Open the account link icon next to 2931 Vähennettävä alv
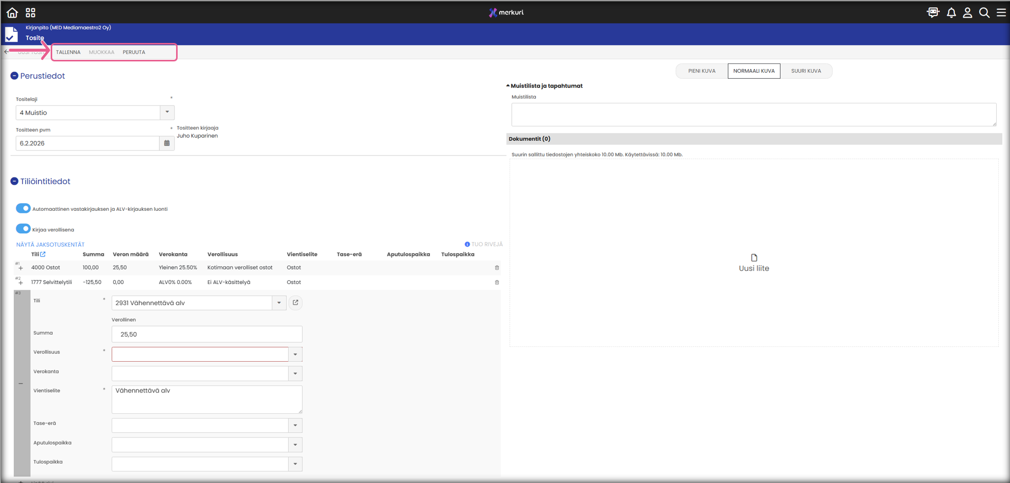 295,303
